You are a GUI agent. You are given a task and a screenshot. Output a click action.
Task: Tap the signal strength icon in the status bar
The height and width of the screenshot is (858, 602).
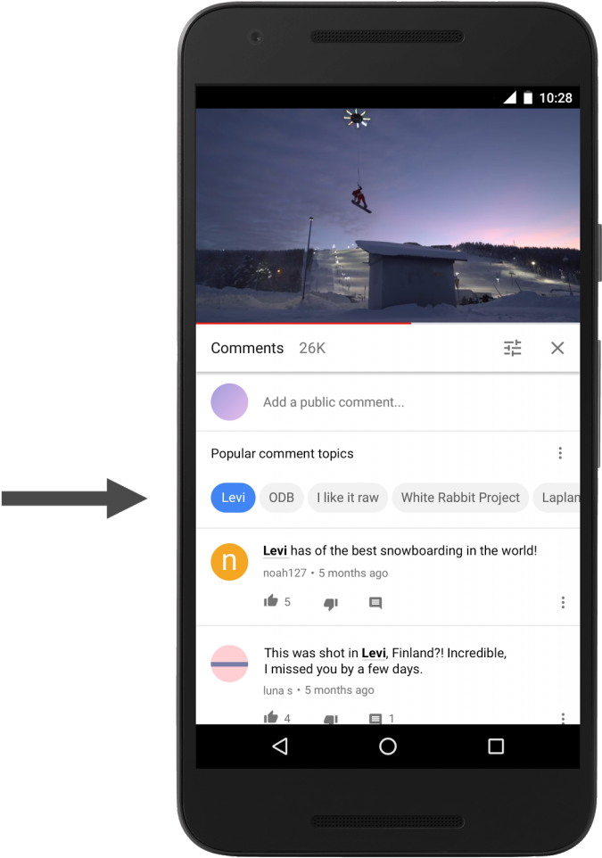(x=509, y=97)
